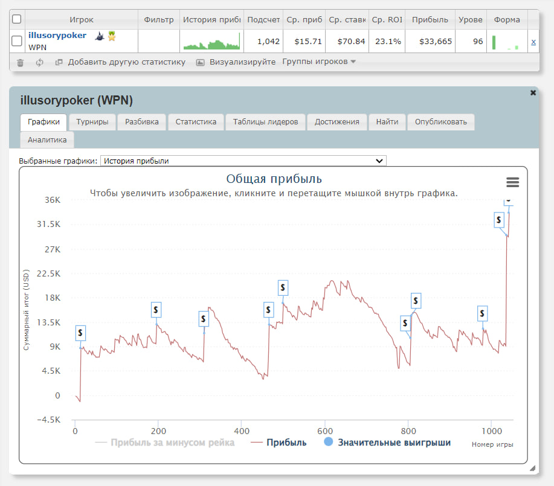Click the Визуализируйте picture icon
554x486 pixels.
[x=201, y=62]
